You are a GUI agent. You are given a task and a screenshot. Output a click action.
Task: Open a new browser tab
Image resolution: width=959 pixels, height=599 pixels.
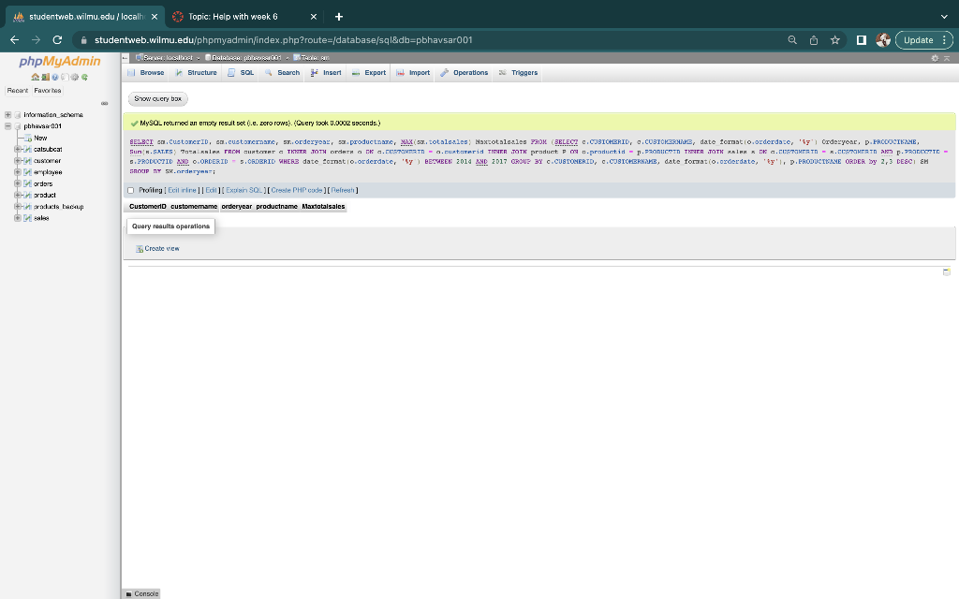click(x=339, y=17)
